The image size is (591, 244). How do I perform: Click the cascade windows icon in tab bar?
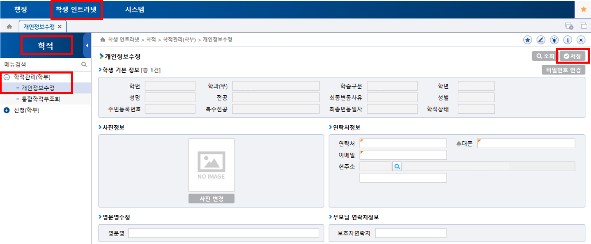point(583,26)
